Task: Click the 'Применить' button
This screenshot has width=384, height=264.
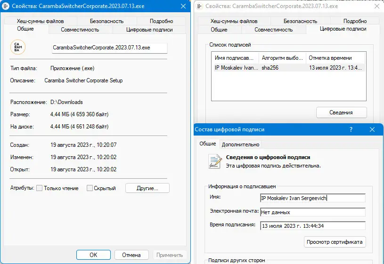Action: coord(170,255)
